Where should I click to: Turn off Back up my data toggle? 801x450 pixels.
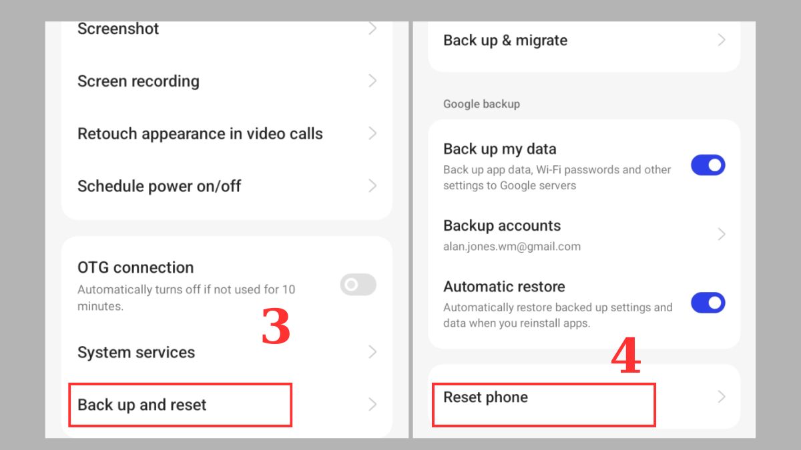click(x=708, y=165)
